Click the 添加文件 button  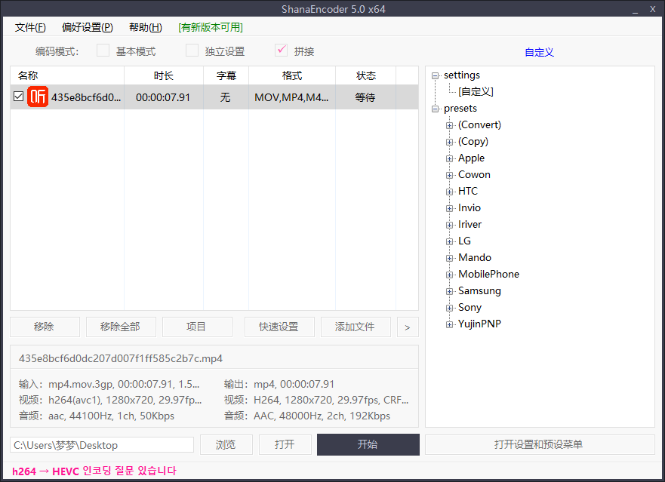[x=356, y=327]
